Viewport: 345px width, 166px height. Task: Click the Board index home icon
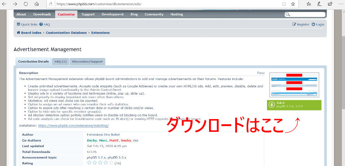click(x=19, y=32)
